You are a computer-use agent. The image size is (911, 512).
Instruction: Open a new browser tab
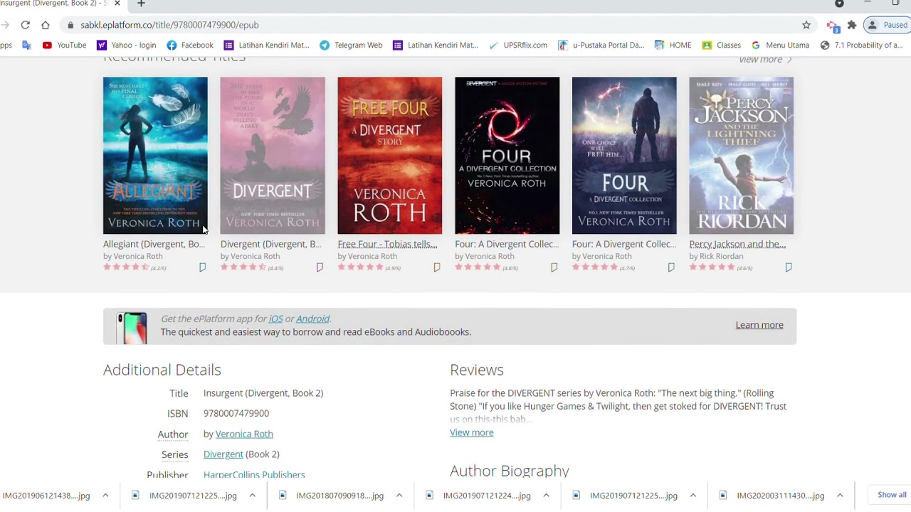coord(141,4)
